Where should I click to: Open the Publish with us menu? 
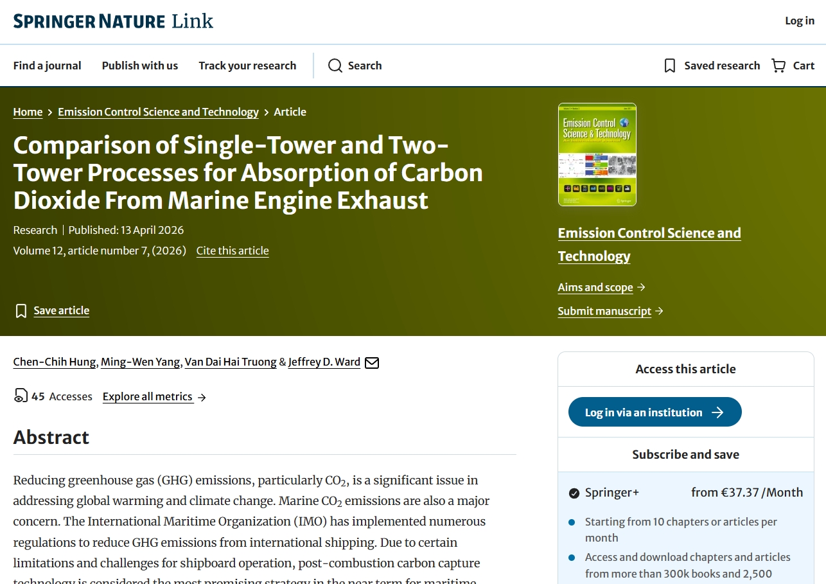[139, 66]
